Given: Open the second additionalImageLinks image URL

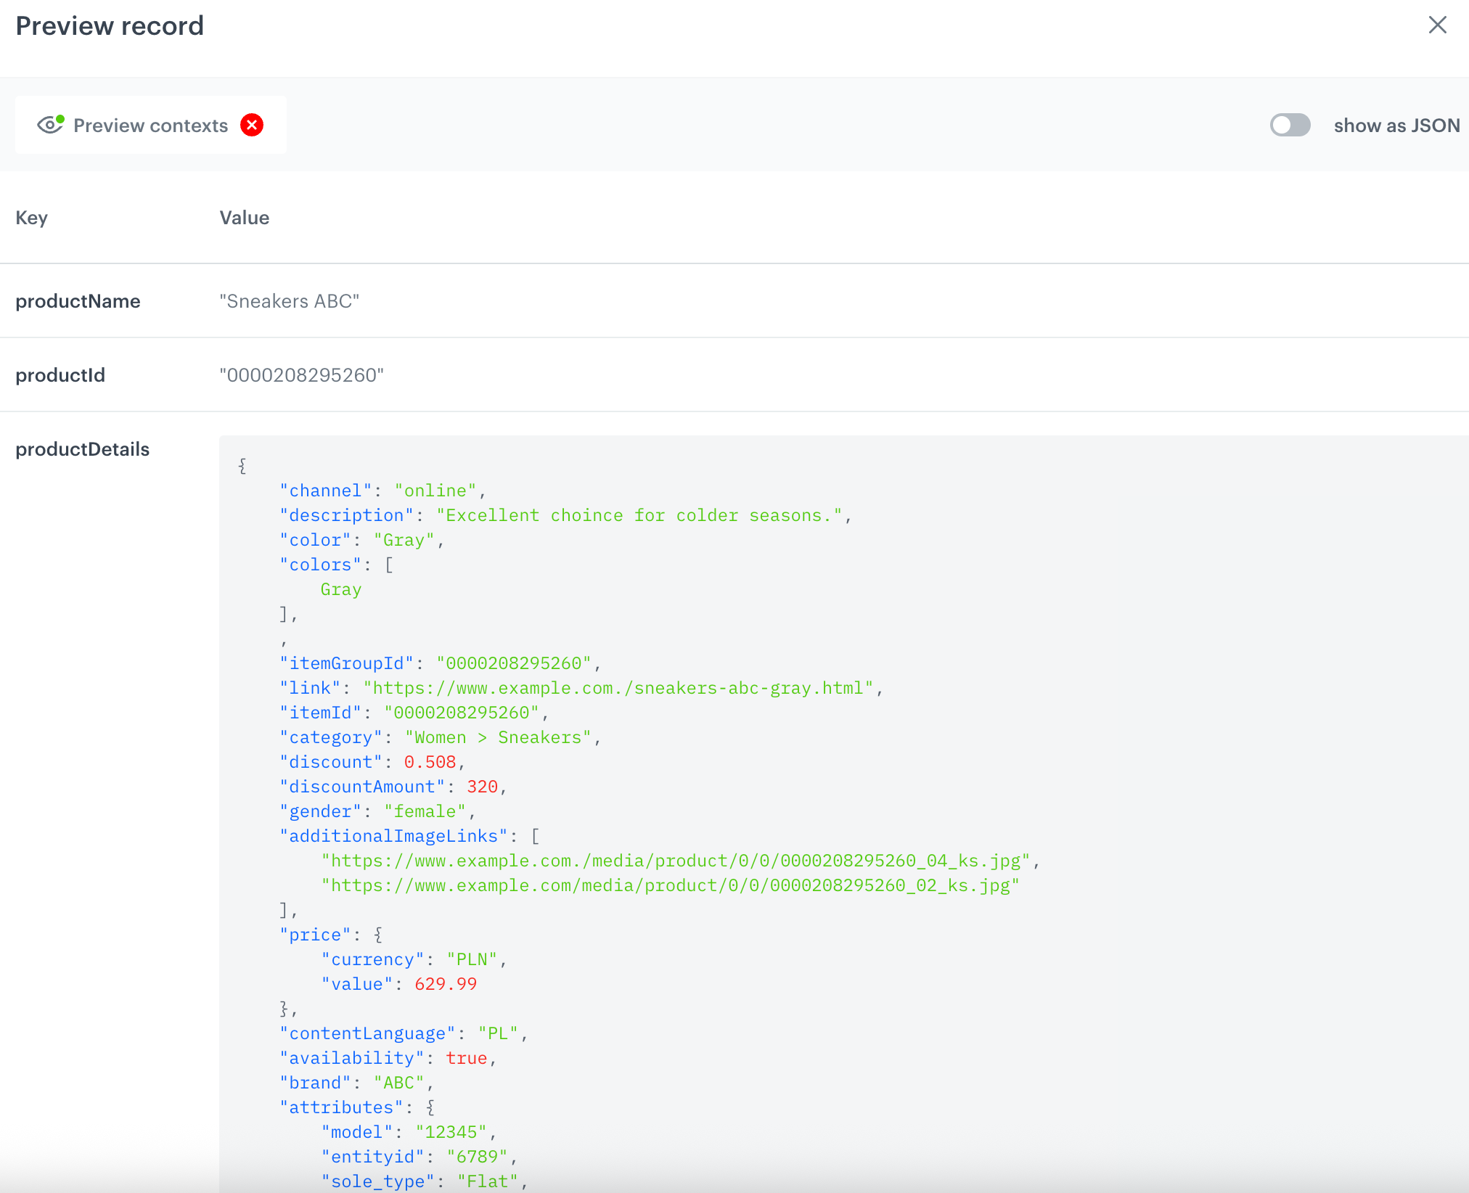Looking at the screenshot, I should tap(668, 885).
